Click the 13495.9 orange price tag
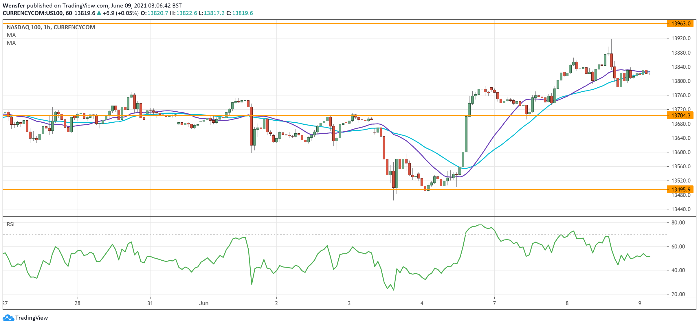The image size is (699, 326). click(x=680, y=189)
